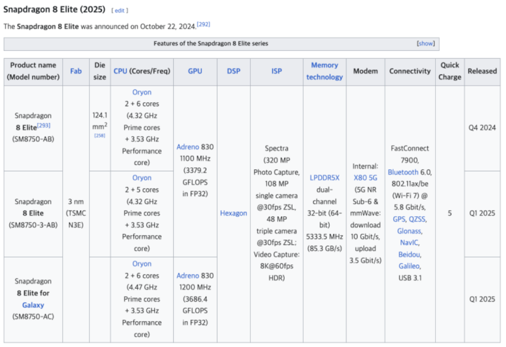Open citation 292 after the announcement date
This screenshot has width=506, height=347.
[x=203, y=25]
